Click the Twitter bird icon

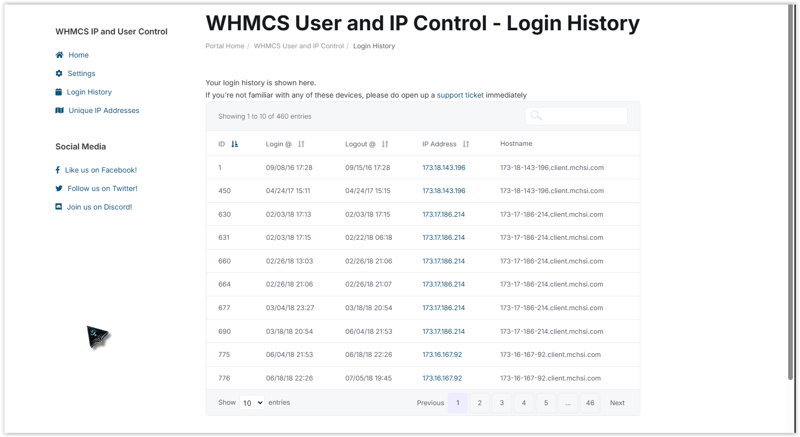pyautogui.click(x=59, y=188)
